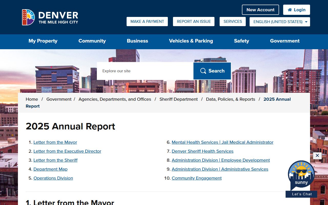Go to Home breadcrumb

pos(32,99)
